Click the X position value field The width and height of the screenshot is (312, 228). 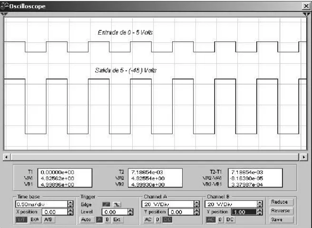(55, 212)
